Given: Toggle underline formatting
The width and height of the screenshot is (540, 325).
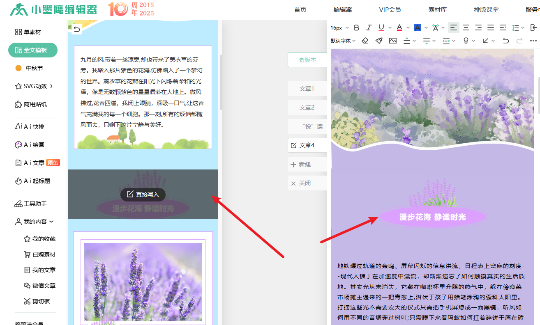Looking at the screenshot, I should 381,27.
